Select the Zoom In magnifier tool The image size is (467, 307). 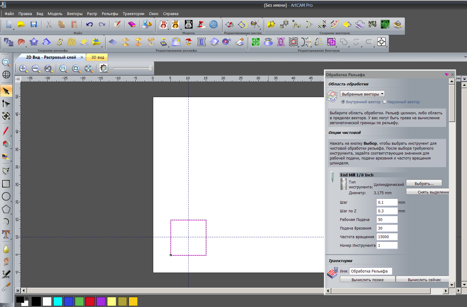[x=23, y=69]
